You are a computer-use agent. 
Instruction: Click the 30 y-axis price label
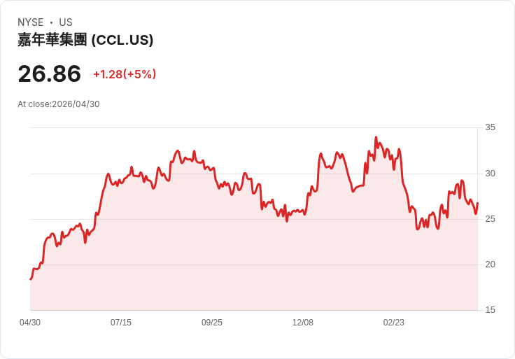pyautogui.click(x=490, y=174)
